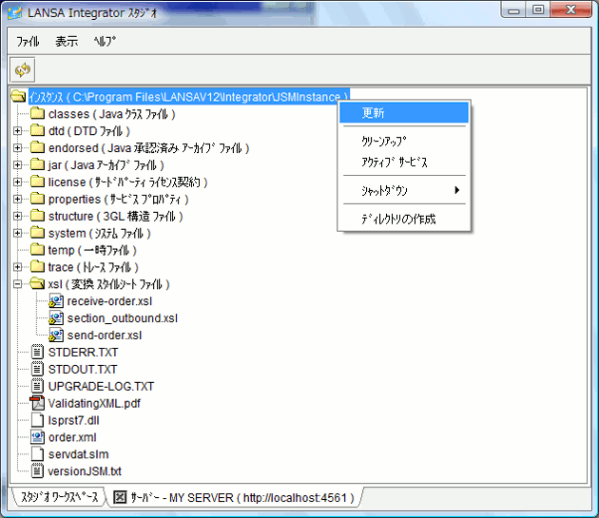599x518 pixels.
Task: Click the properties folder icon
Action: pos(37,199)
